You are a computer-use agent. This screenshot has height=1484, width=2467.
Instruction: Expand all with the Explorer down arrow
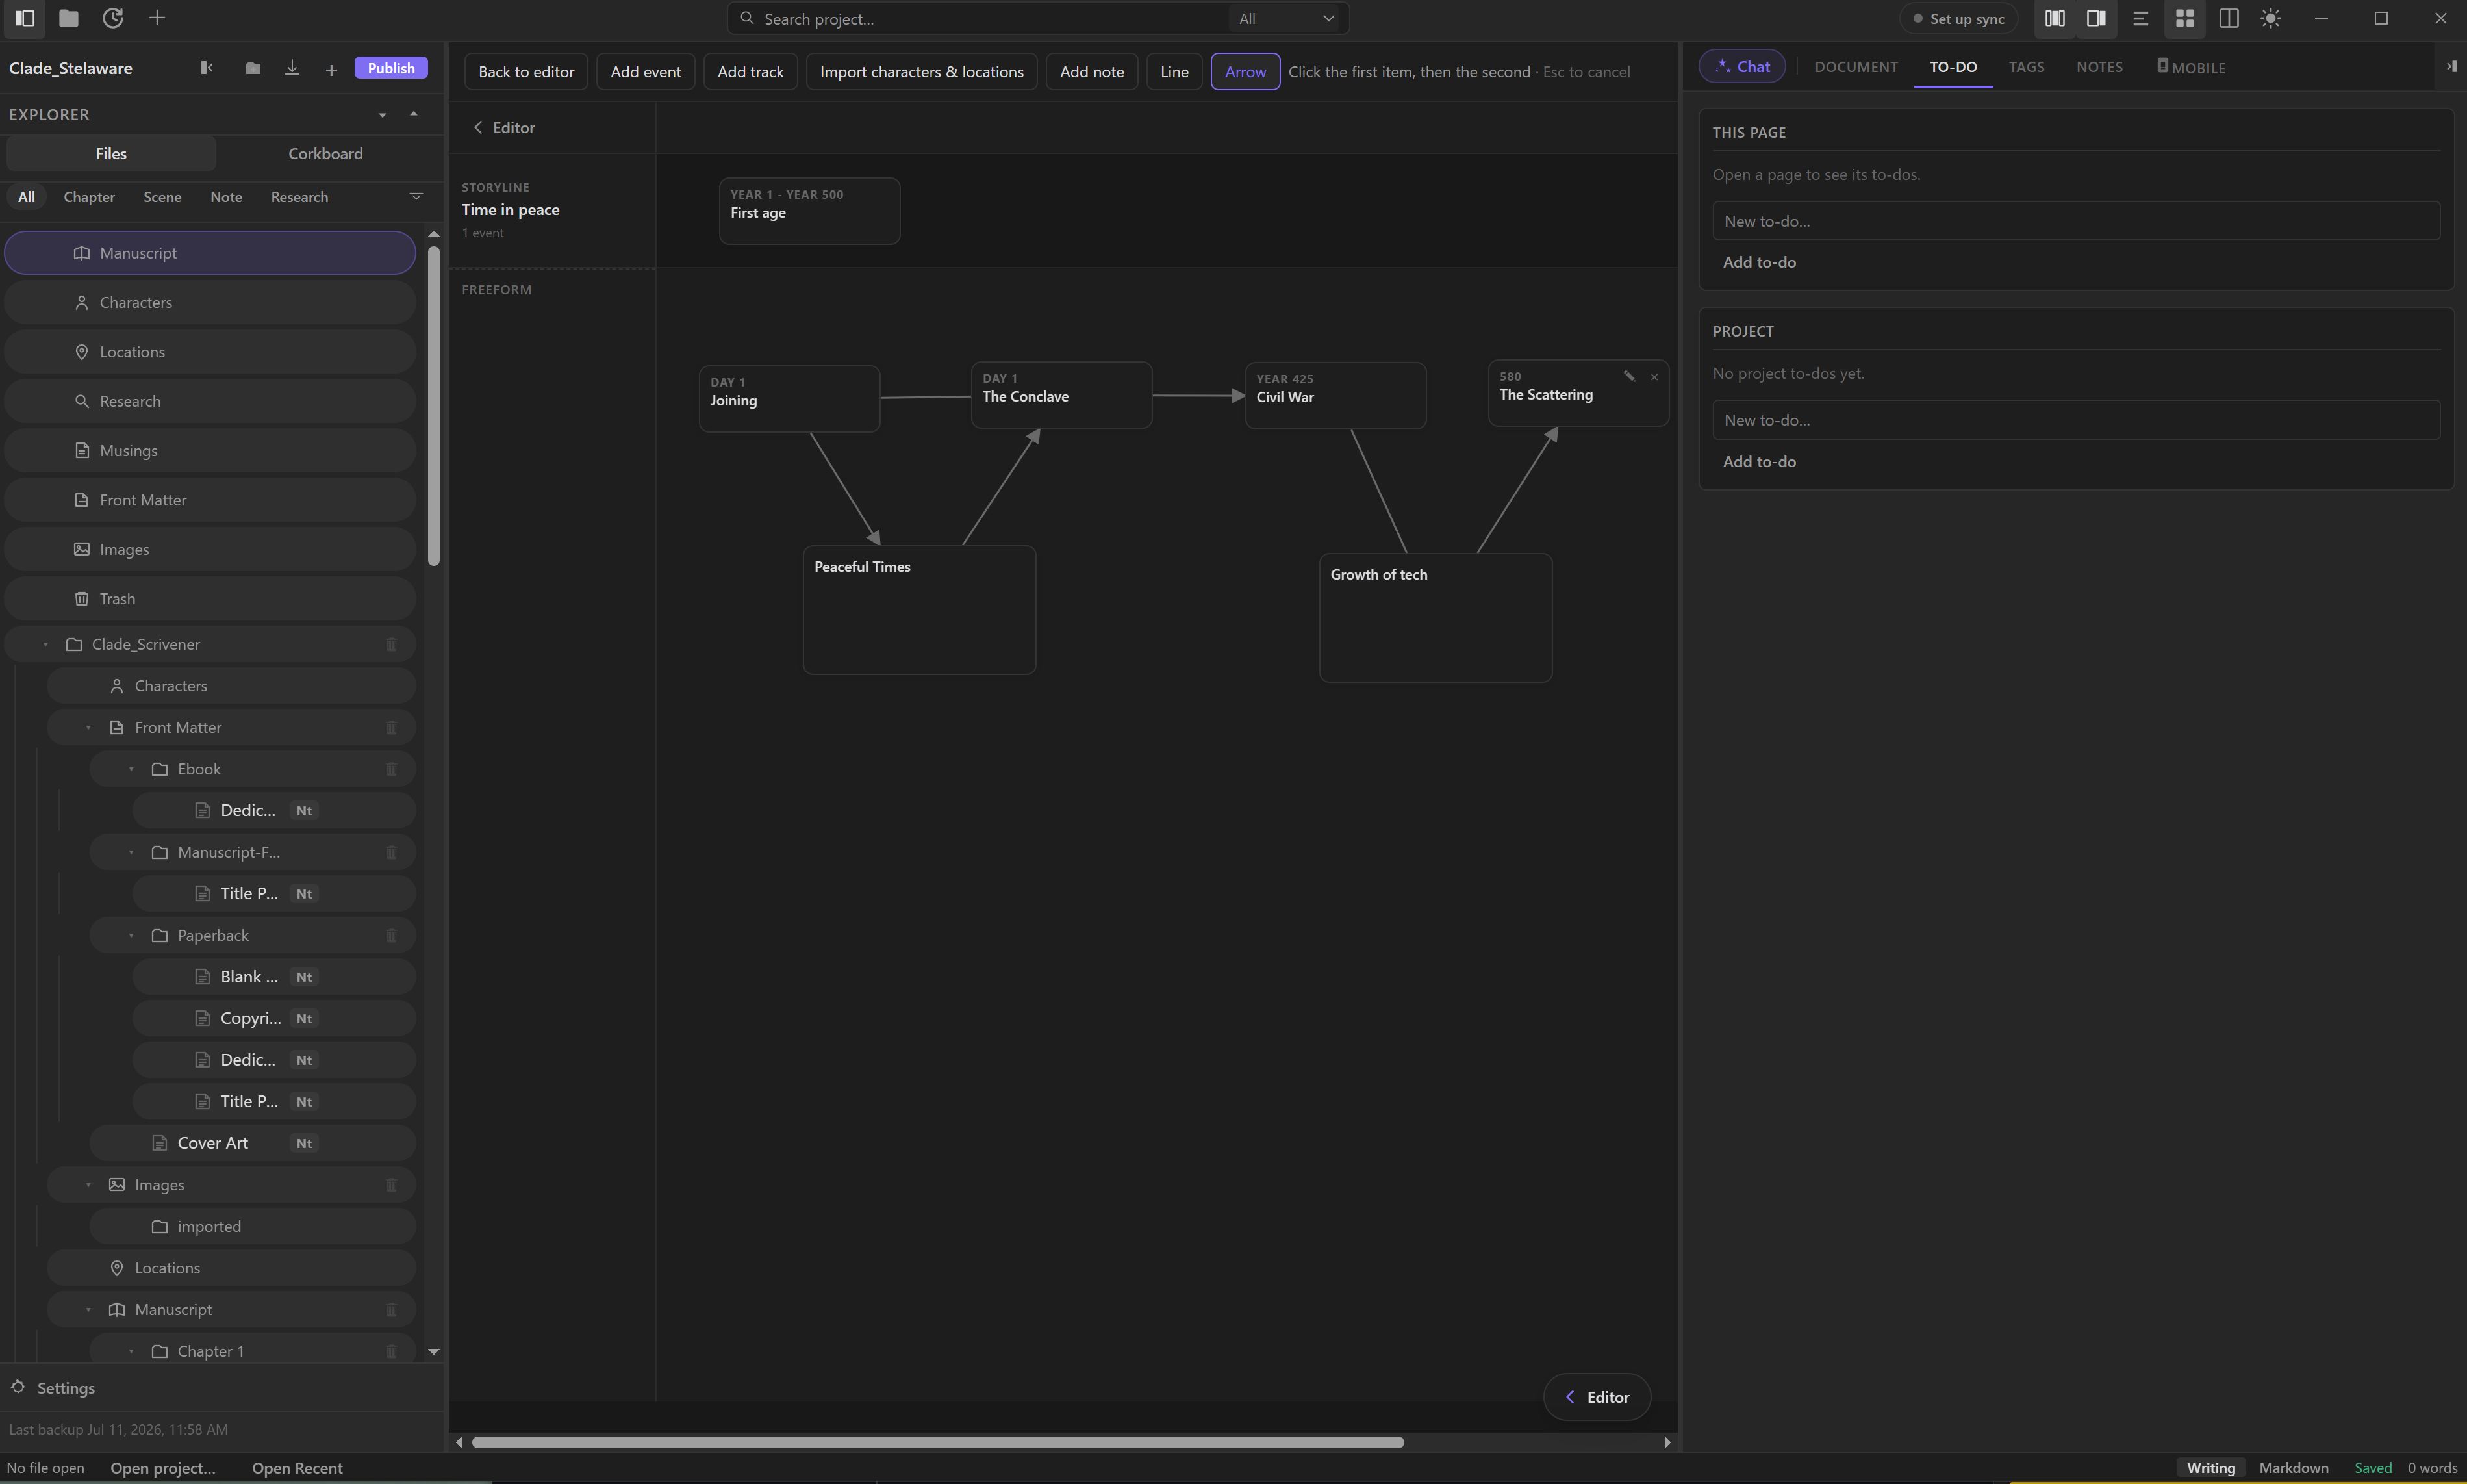(x=382, y=115)
